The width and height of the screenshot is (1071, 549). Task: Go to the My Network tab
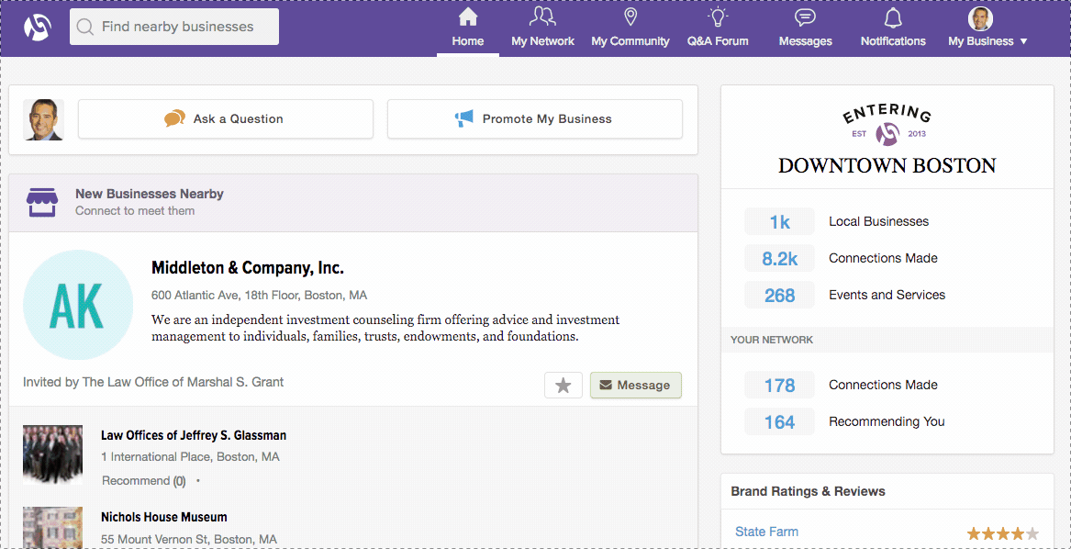pos(543,41)
